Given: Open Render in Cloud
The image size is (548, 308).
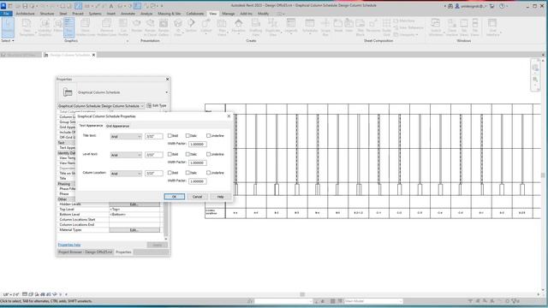Looking at the screenshot, I should tap(151, 27).
